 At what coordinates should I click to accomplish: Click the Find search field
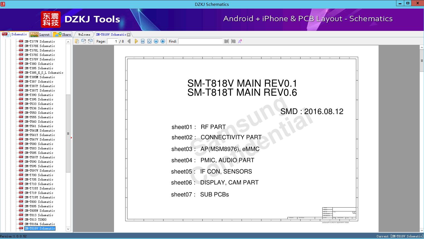[200, 41]
